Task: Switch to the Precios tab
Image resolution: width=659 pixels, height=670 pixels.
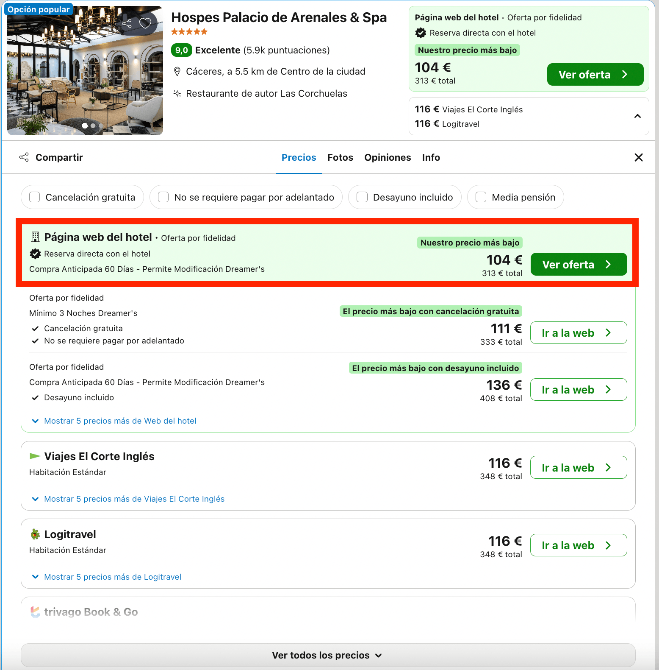Action: [299, 157]
